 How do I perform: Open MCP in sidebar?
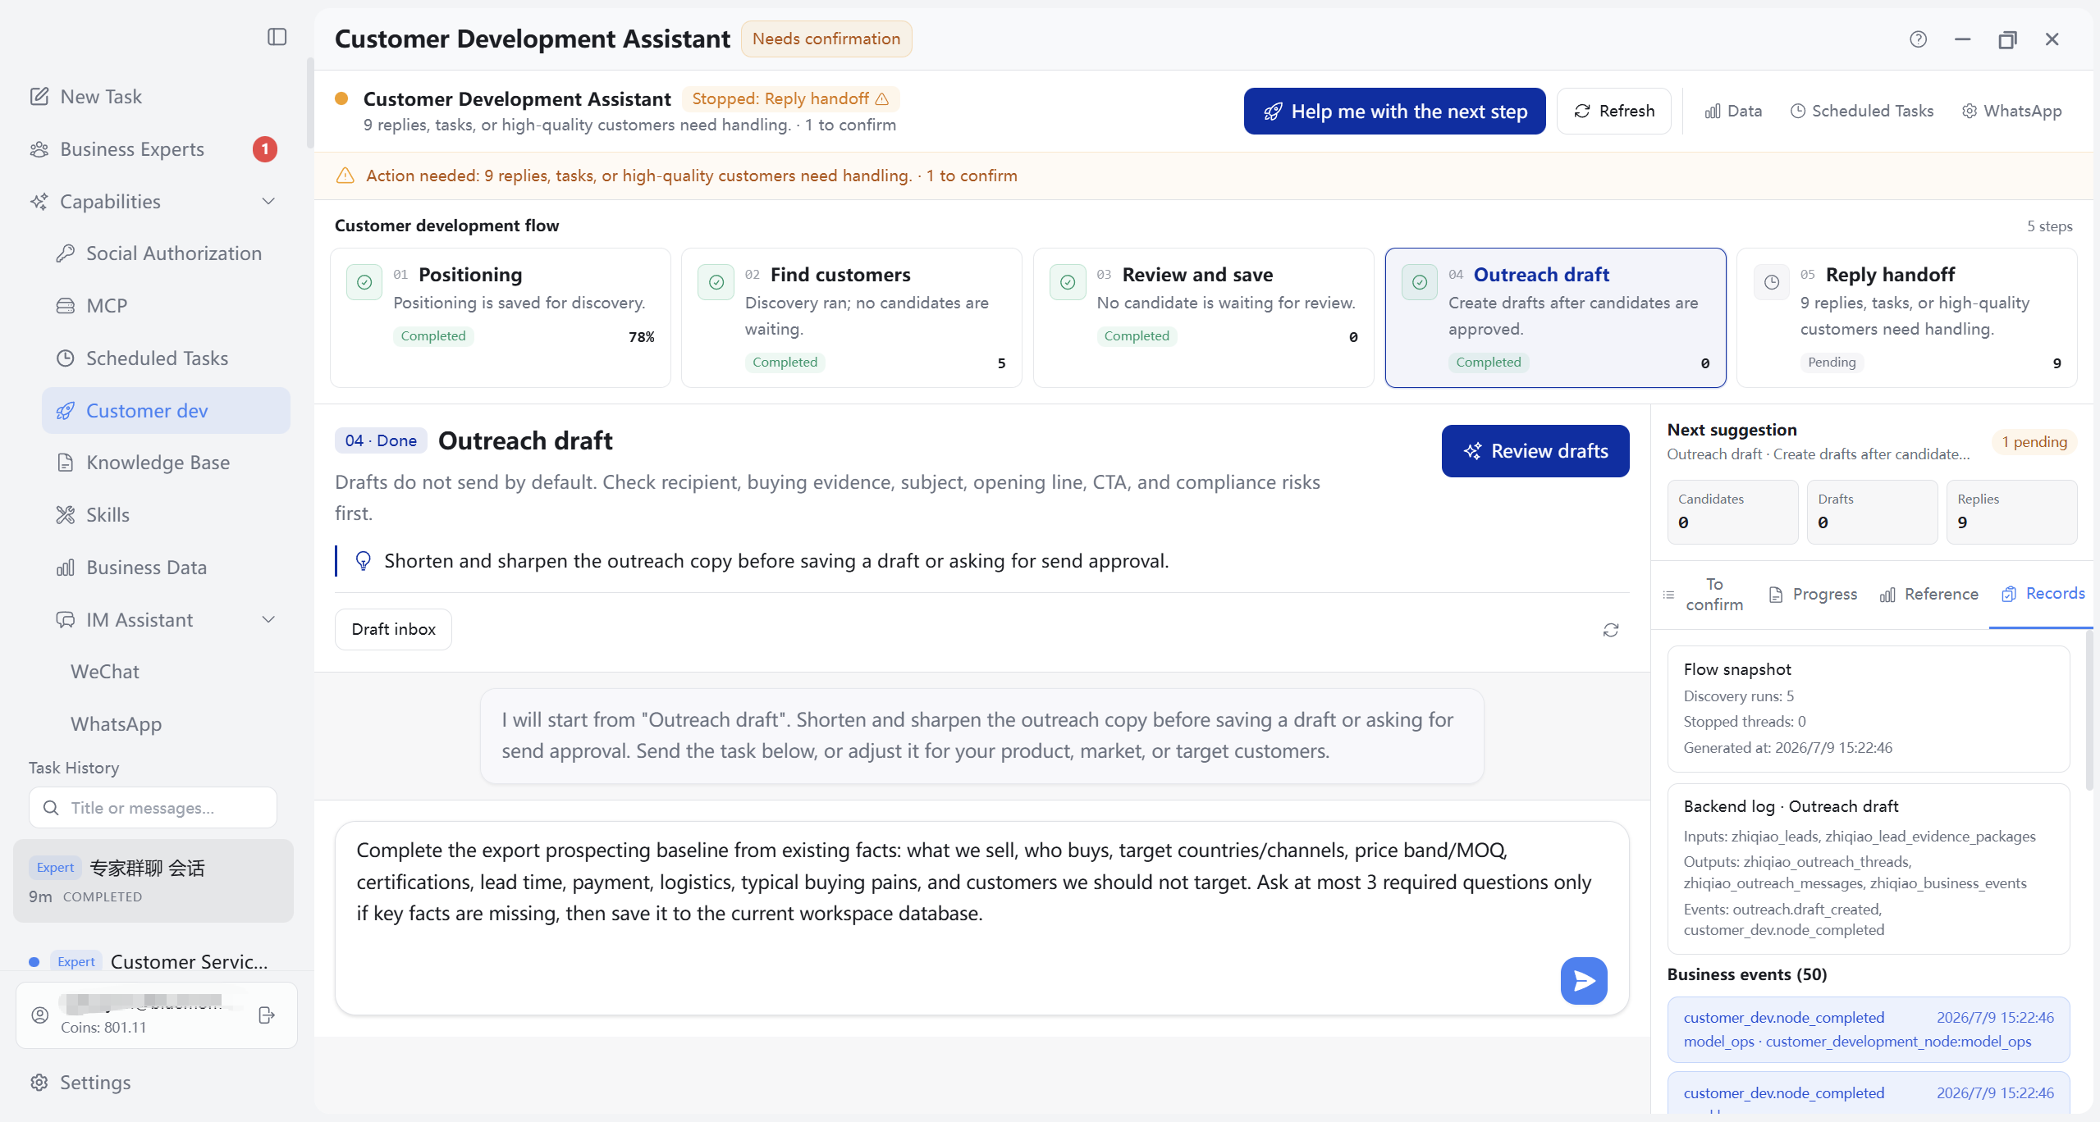(x=166, y=306)
